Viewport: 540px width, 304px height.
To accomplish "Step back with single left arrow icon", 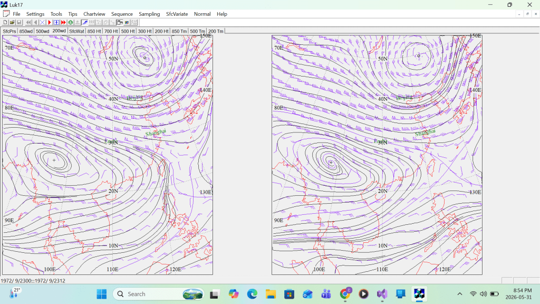I will click(x=35, y=22).
